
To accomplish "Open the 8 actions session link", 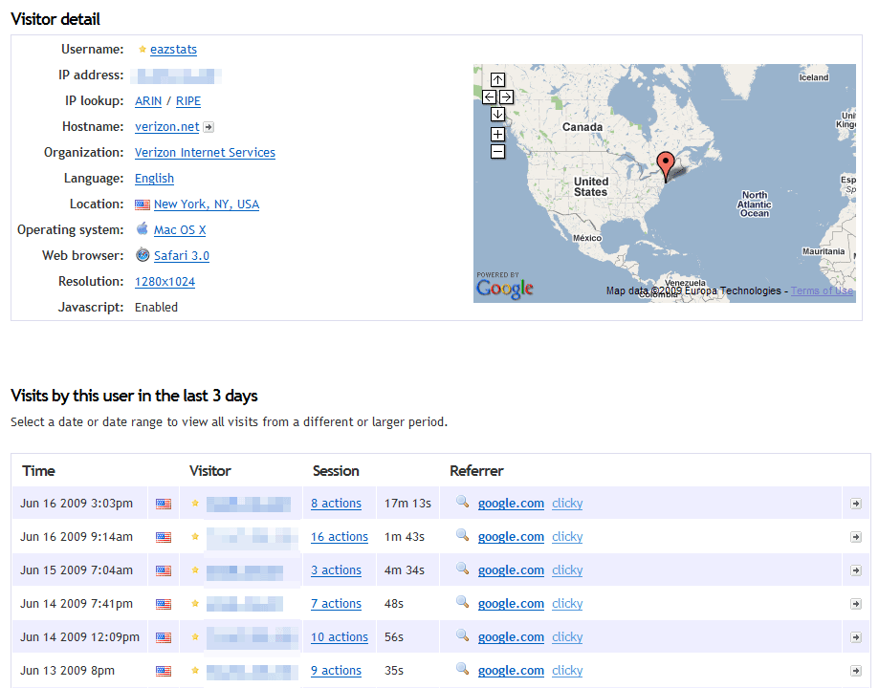I will pyautogui.click(x=337, y=504).
